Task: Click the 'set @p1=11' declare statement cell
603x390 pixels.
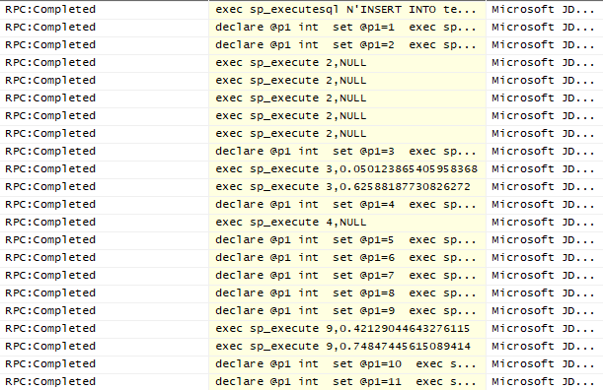Action: tap(347, 382)
